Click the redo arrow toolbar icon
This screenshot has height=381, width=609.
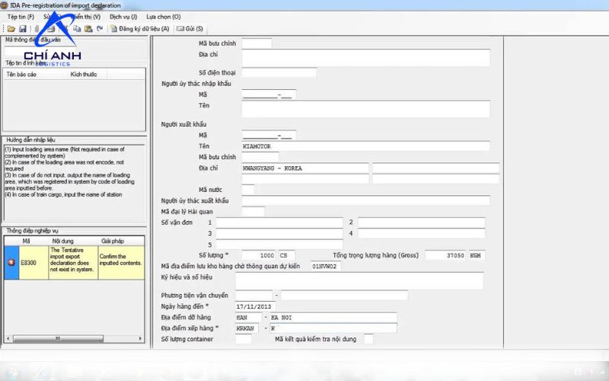click(x=100, y=29)
